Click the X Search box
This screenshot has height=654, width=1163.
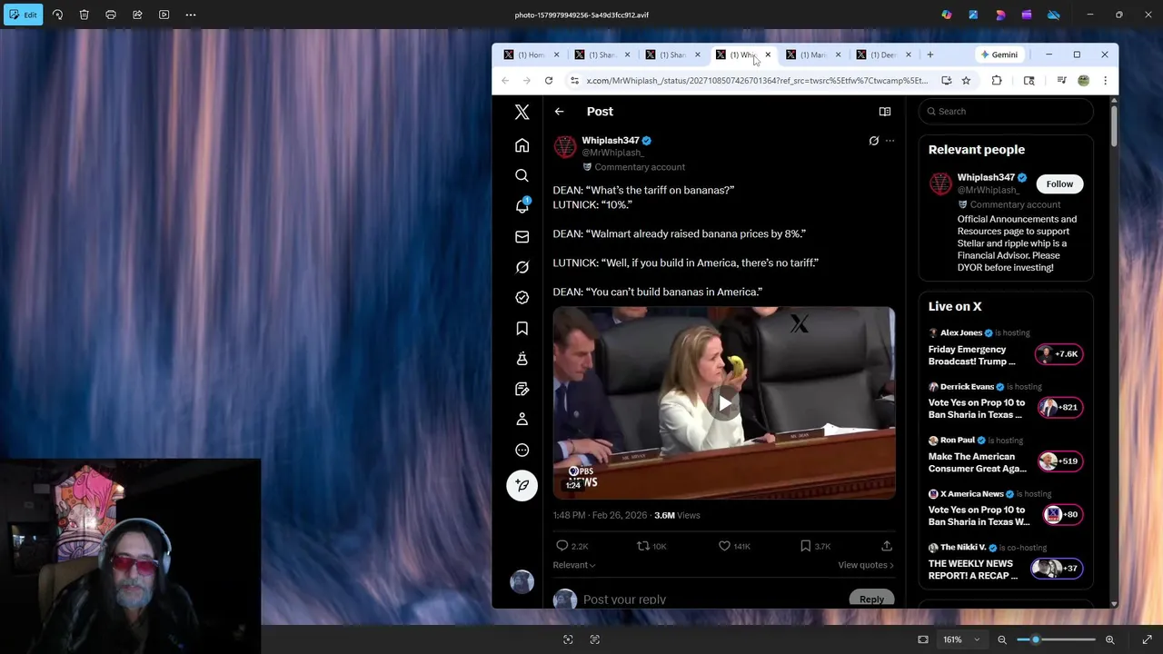[1006, 112]
